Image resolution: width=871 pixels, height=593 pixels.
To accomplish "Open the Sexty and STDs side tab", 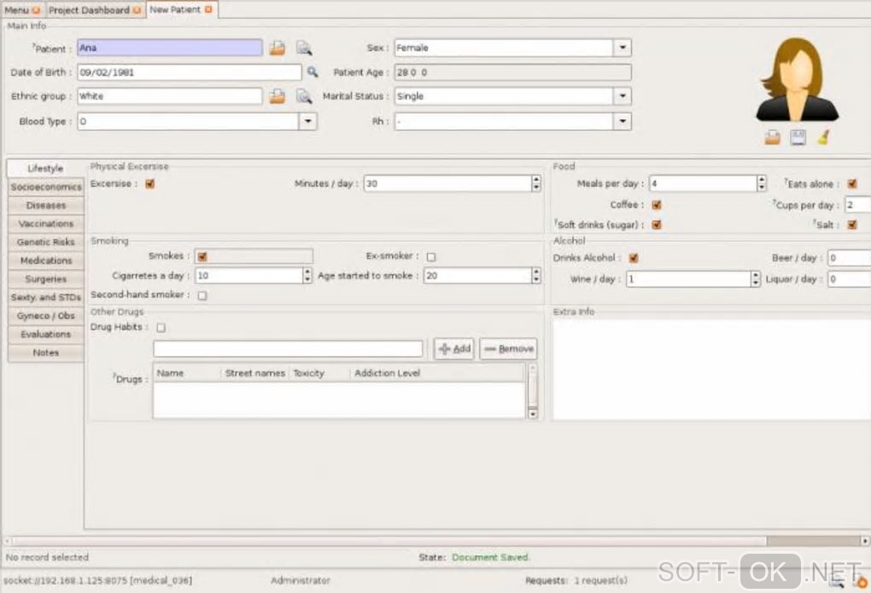I will coord(45,297).
